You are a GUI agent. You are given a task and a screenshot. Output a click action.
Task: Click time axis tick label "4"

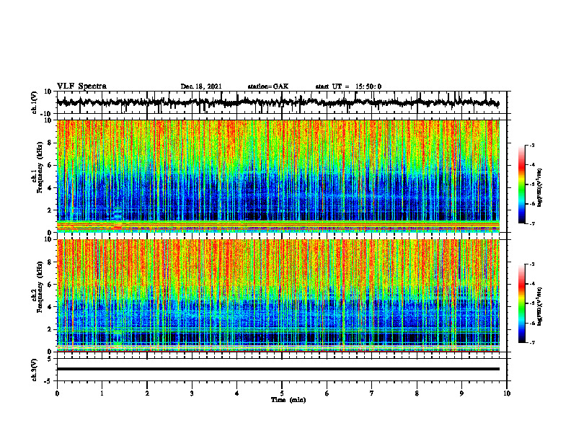pyautogui.click(x=237, y=393)
